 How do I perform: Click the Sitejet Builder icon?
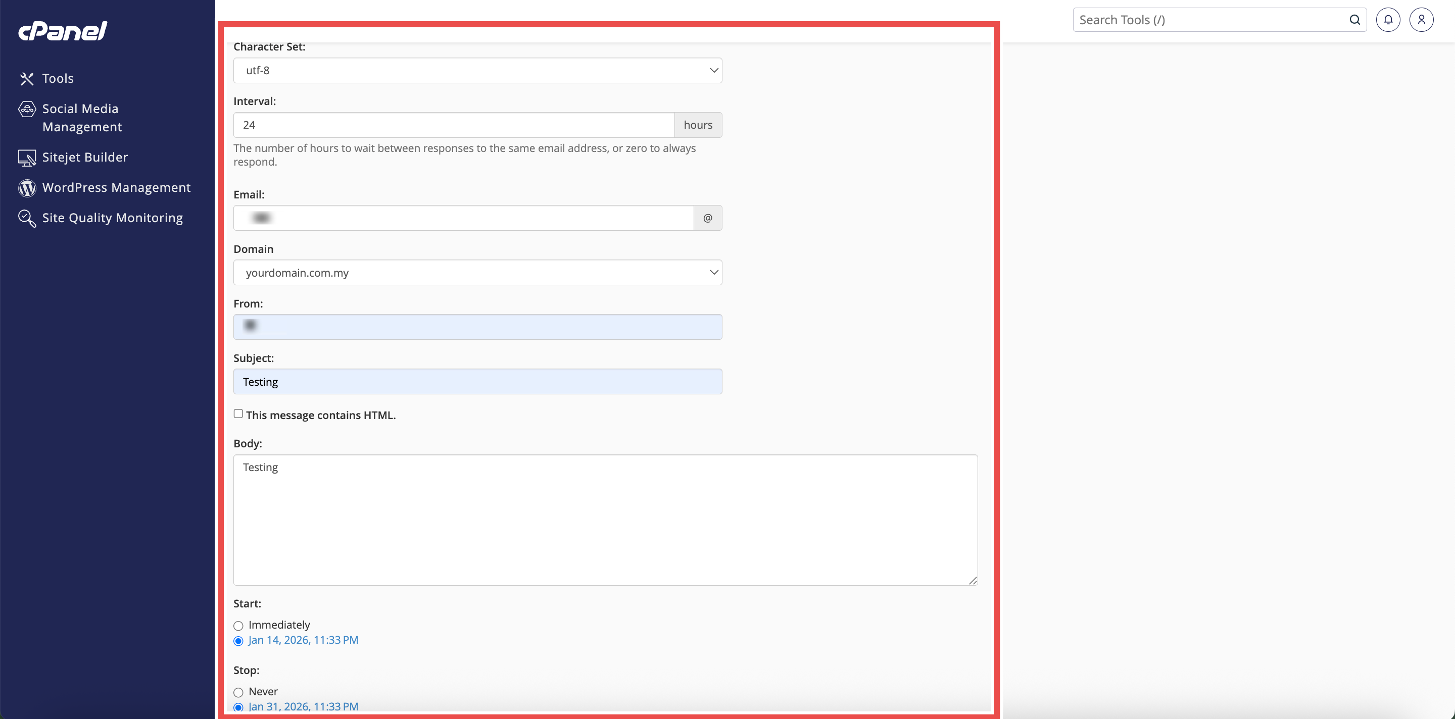click(27, 158)
